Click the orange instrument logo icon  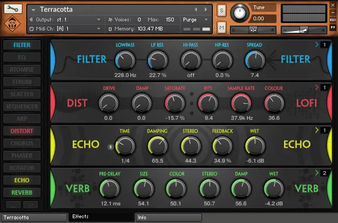(x=12, y=24)
